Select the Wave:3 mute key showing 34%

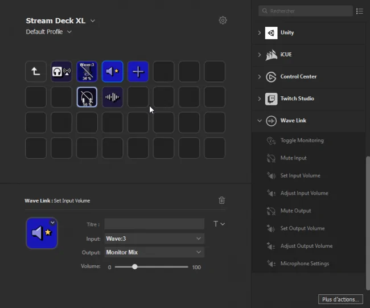pyautogui.click(x=87, y=71)
